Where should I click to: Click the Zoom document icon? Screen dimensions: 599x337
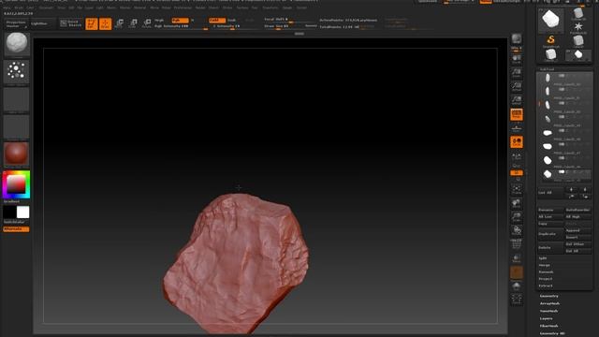pos(517,73)
